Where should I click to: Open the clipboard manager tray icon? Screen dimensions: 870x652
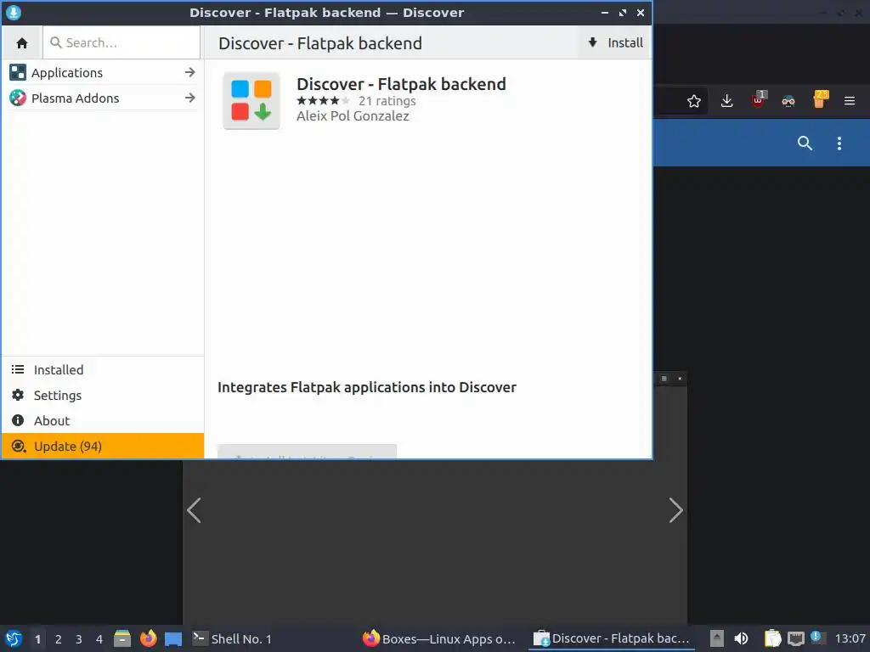(x=772, y=638)
